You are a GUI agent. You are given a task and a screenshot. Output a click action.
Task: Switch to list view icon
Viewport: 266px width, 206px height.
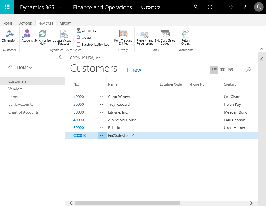214,70
